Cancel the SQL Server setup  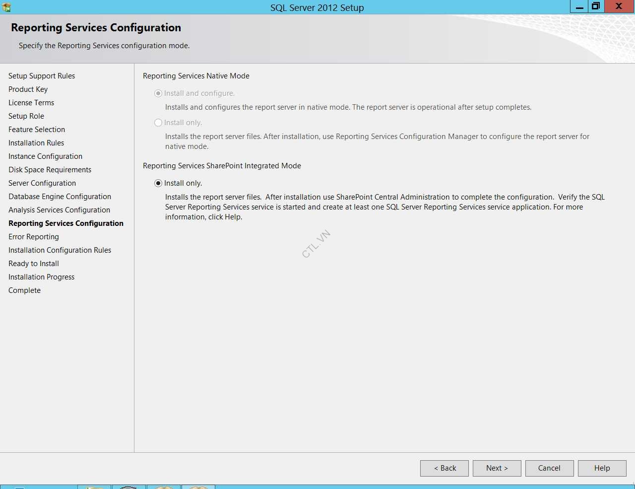coord(549,468)
